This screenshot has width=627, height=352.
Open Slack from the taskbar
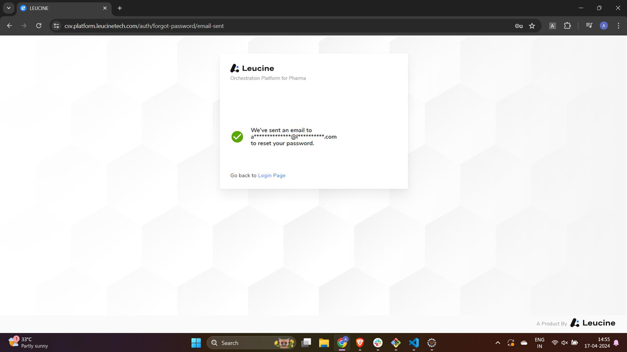point(378,343)
